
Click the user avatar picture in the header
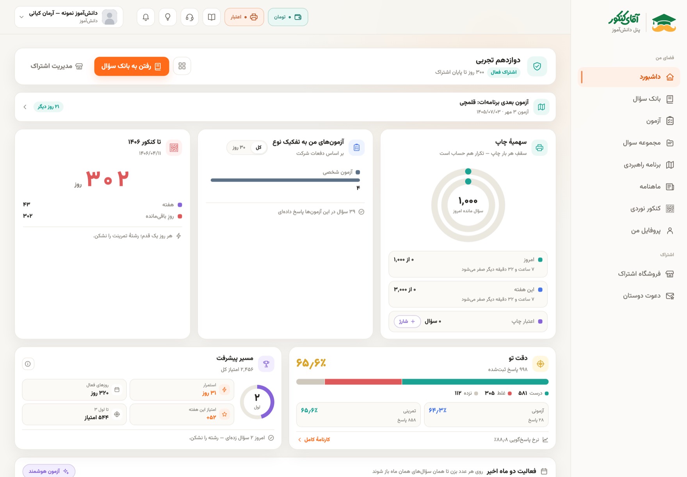pyautogui.click(x=109, y=17)
